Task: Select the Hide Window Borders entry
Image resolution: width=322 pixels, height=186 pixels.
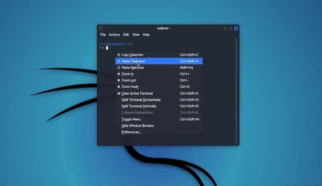Action: [x=159, y=126]
